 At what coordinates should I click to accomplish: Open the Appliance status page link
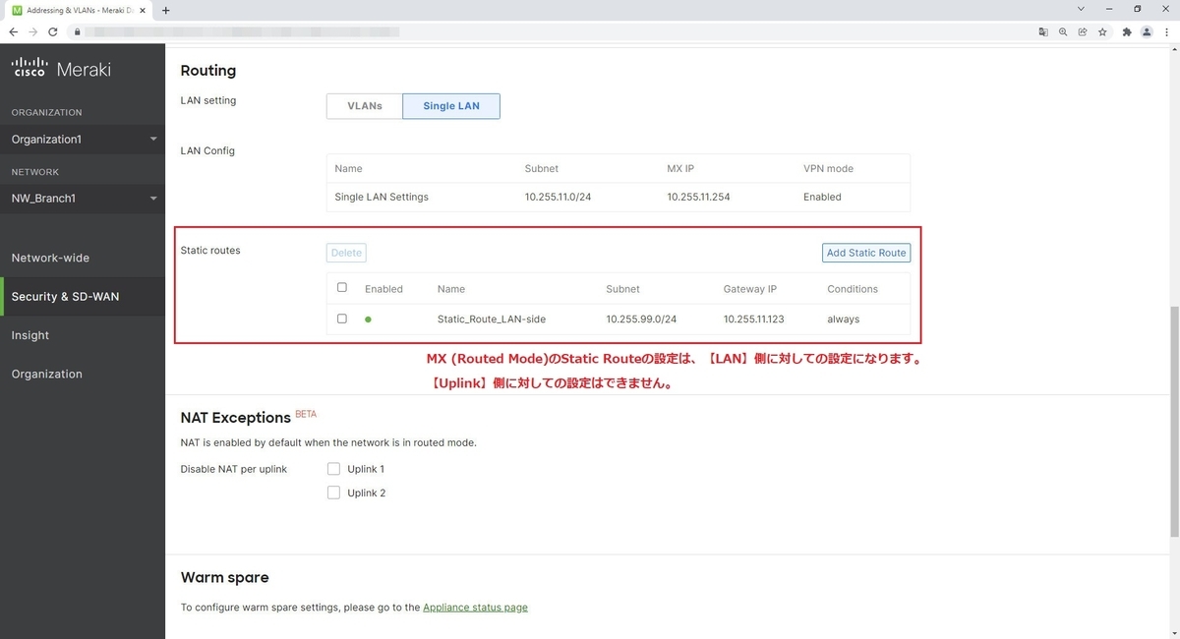click(x=475, y=607)
